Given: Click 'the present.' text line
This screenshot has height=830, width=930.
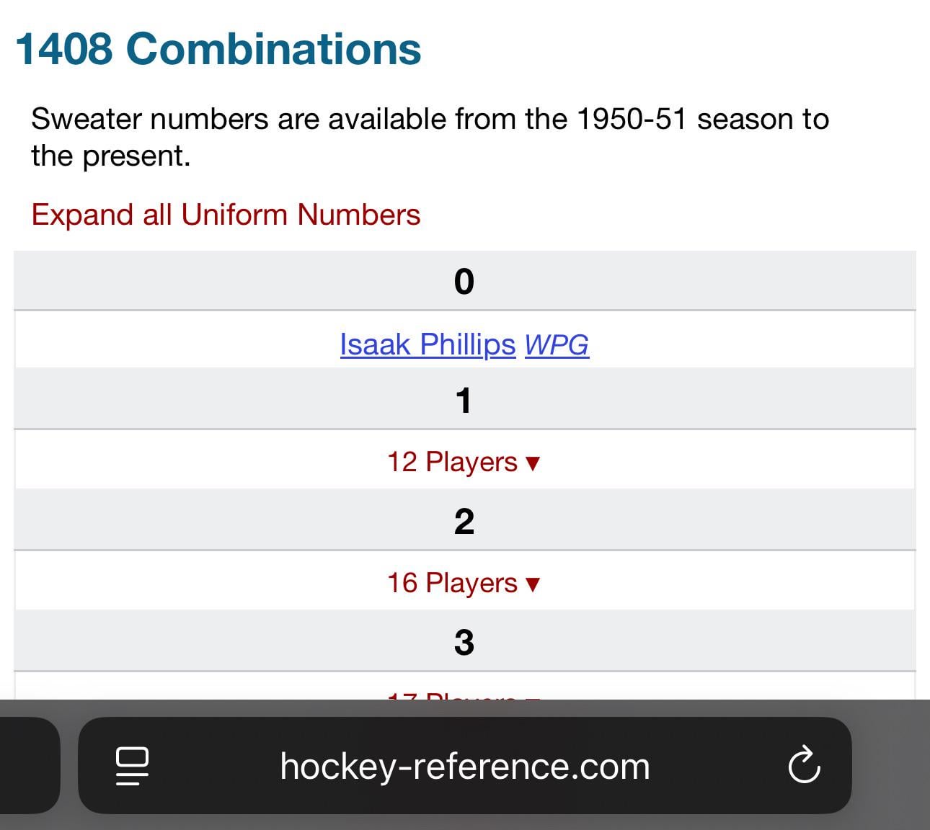Looking at the screenshot, I should tap(111, 156).
